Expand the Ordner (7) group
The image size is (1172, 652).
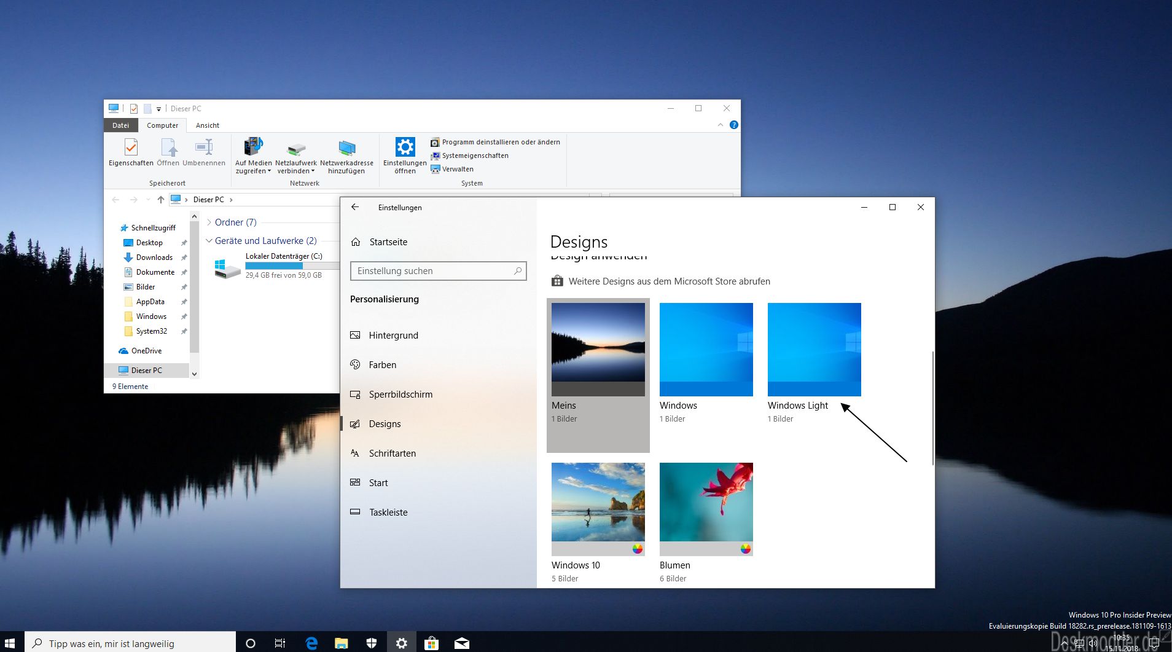point(209,222)
